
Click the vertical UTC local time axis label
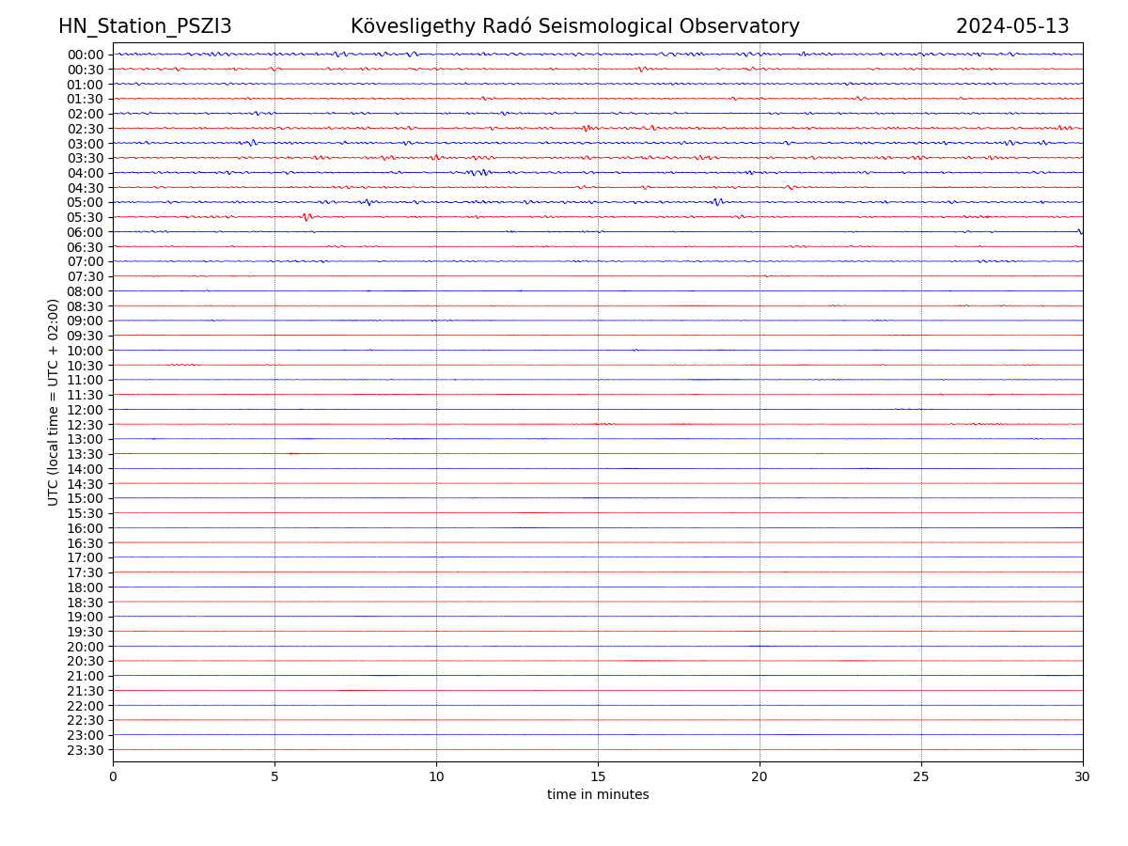click(x=54, y=402)
